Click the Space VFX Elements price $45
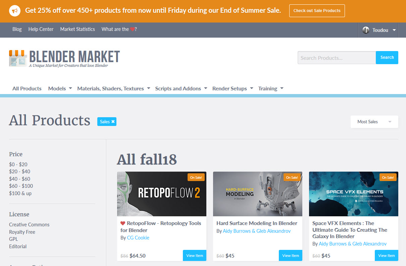Screen dimensions: 406x266 click(326, 256)
